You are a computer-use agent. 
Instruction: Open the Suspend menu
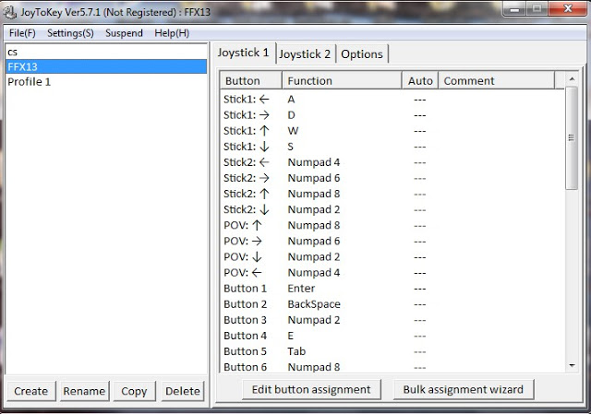pyautogui.click(x=124, y=33)
